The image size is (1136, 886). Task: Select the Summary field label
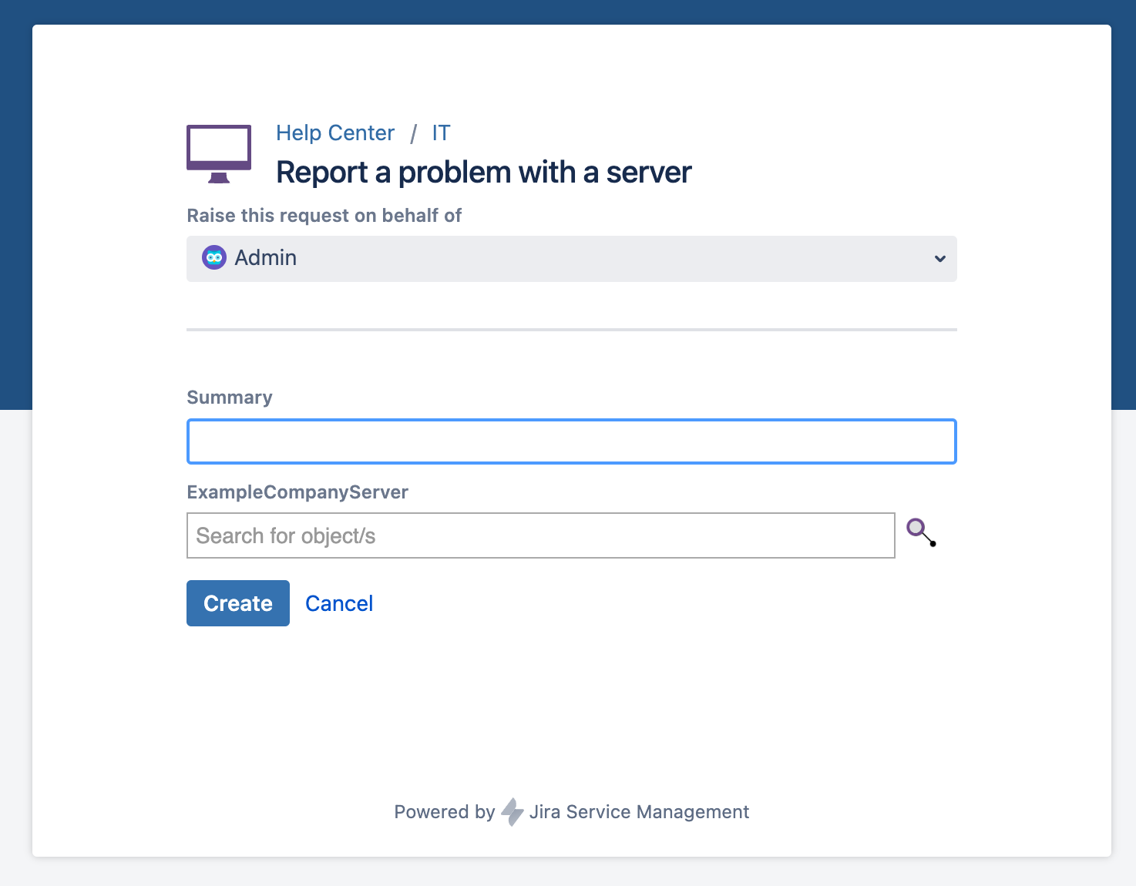tap(230, 398)
